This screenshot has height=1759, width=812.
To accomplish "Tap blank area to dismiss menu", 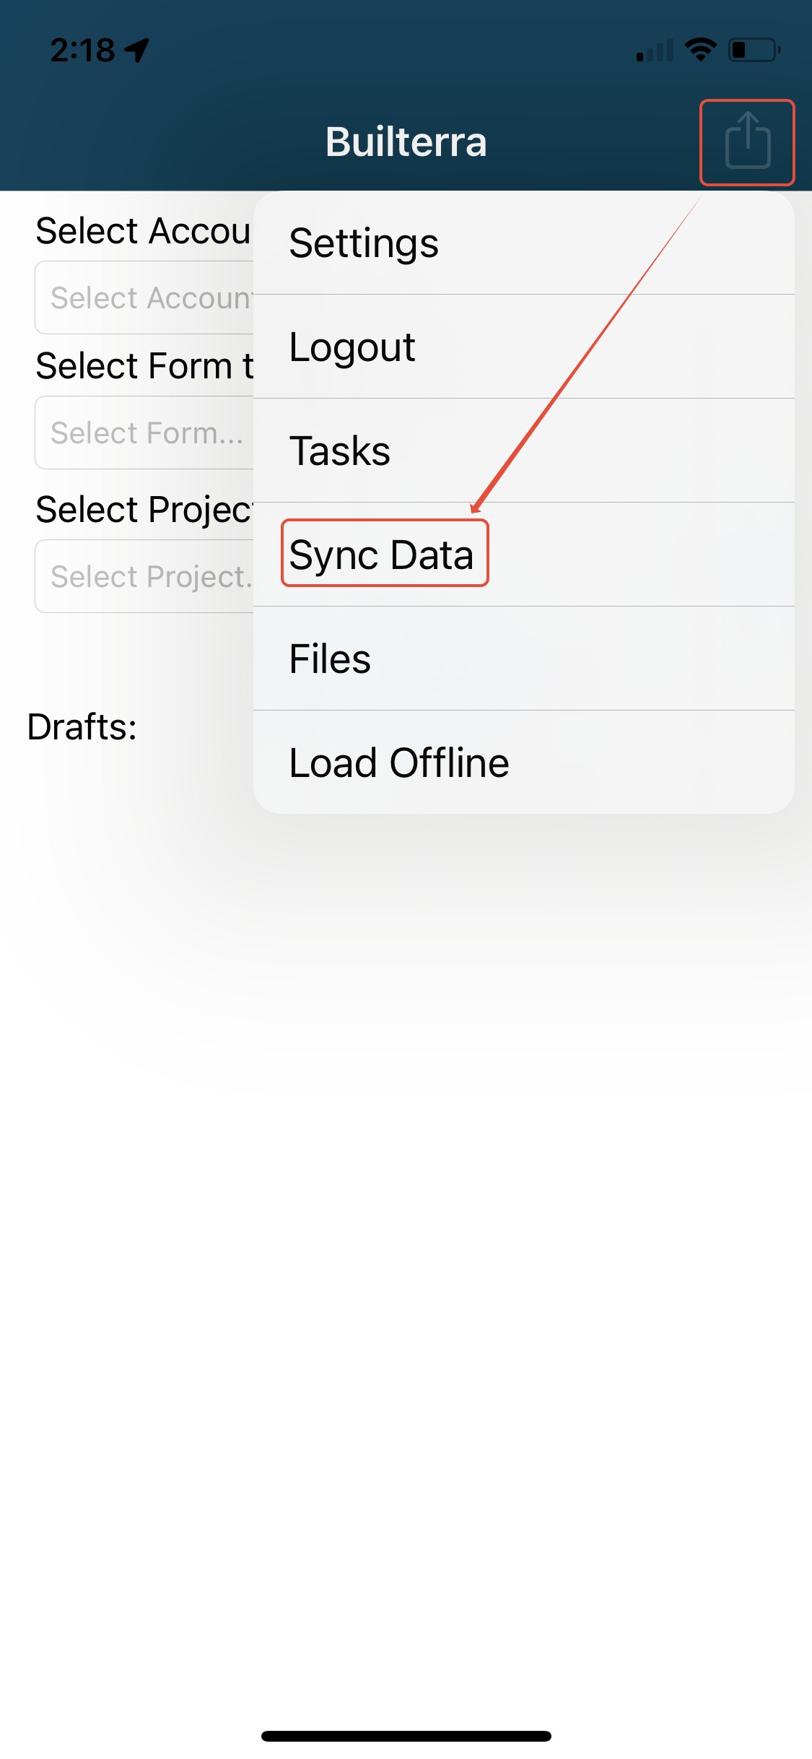I will point(406,1228).
